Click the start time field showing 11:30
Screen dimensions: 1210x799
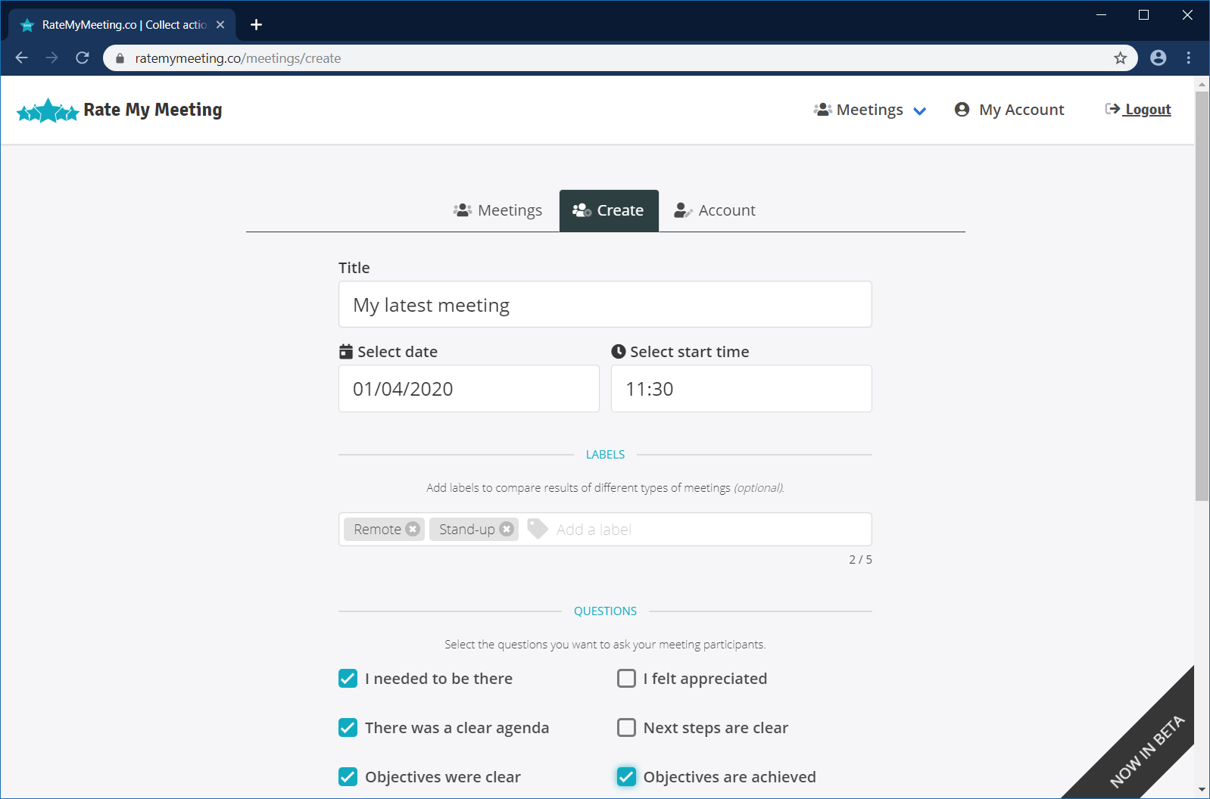[741, 389]
